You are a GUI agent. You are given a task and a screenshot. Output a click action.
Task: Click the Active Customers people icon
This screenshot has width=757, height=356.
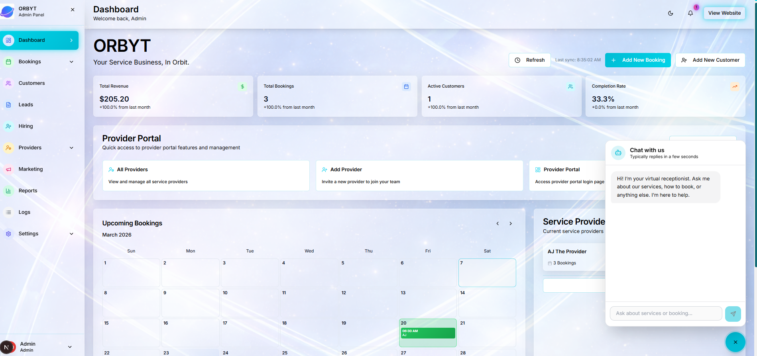click(x=570, y=86)
